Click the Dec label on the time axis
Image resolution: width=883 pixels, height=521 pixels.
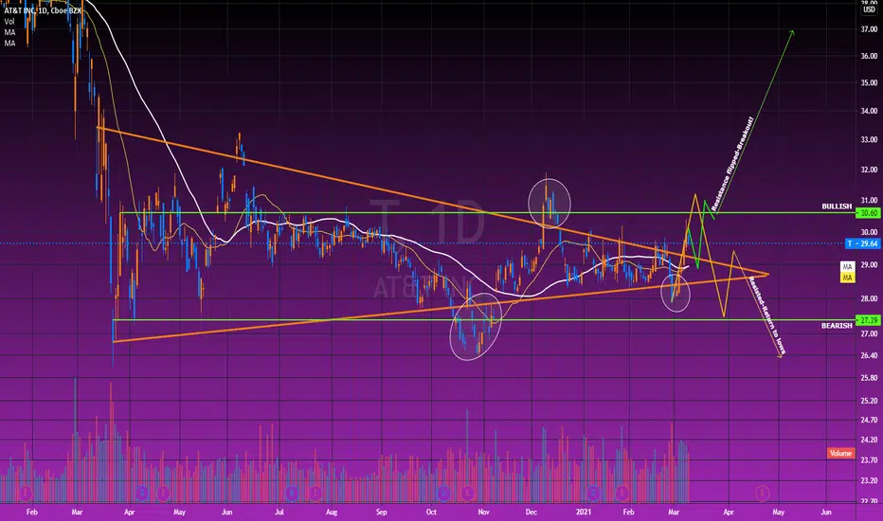coord(532,512)
